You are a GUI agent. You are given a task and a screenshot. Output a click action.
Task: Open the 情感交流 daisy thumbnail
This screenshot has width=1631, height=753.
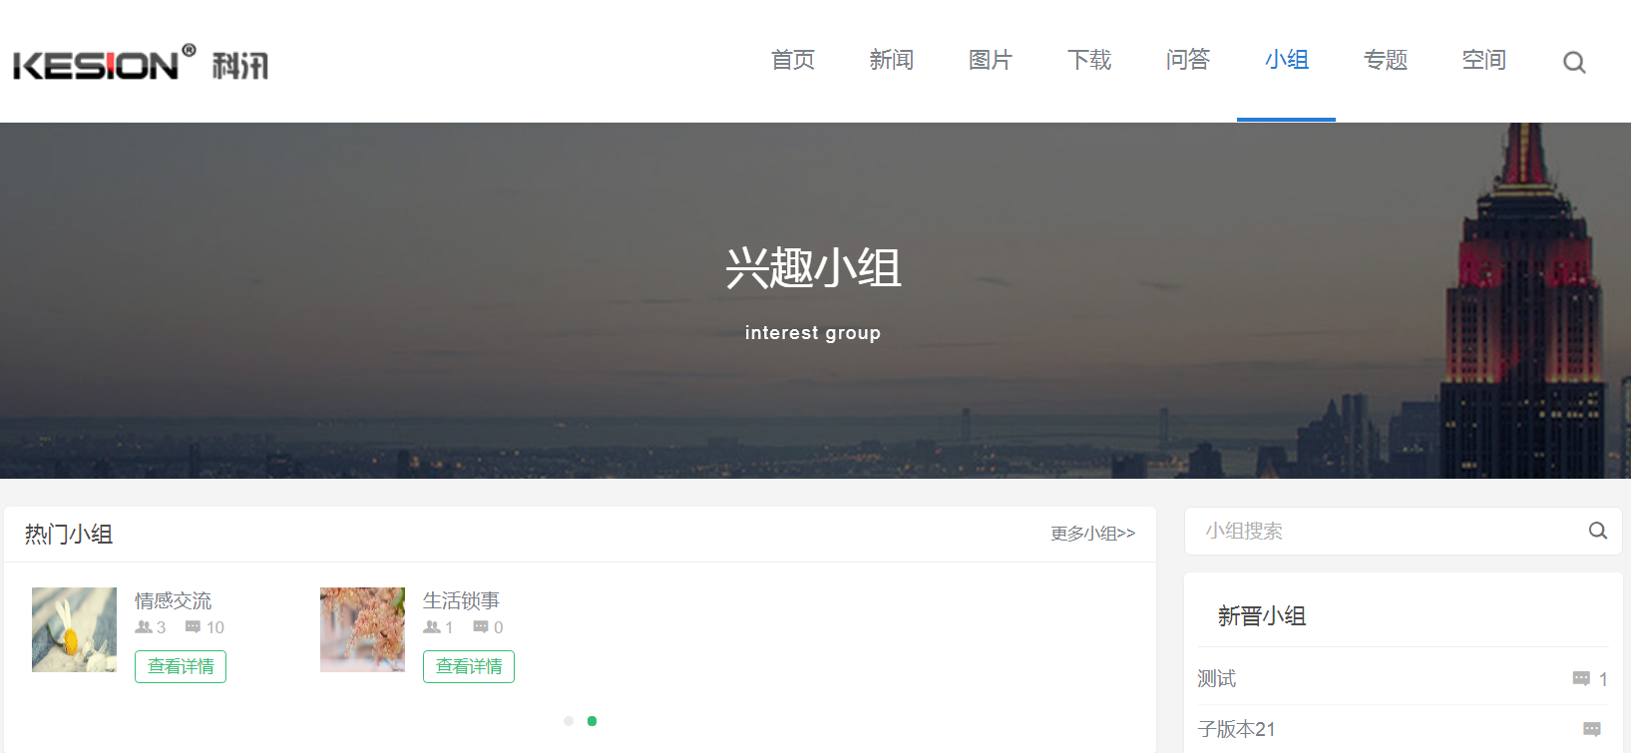tap(74, 629)
